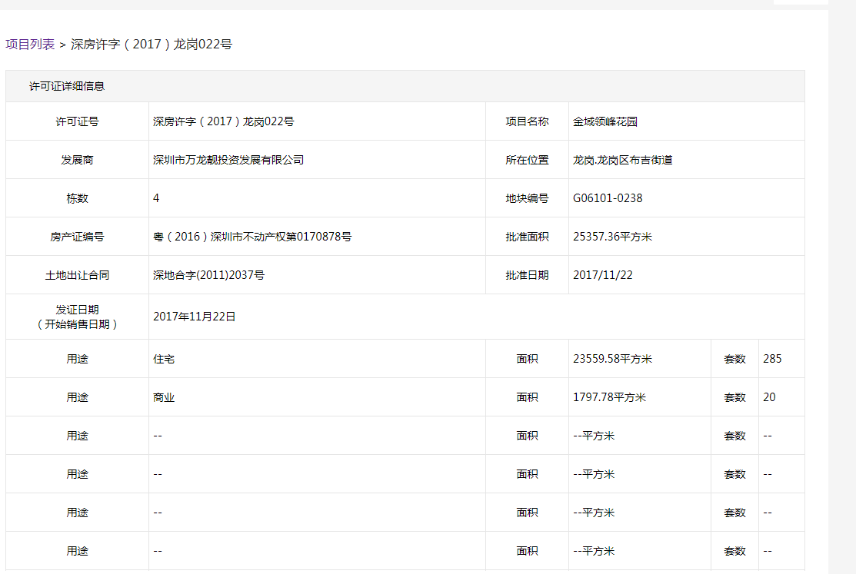This screenshot has height=574, width=856.
Task: Select 用途 label in 住宅 row
Action: pyautogui.click(x=77, y=359)
